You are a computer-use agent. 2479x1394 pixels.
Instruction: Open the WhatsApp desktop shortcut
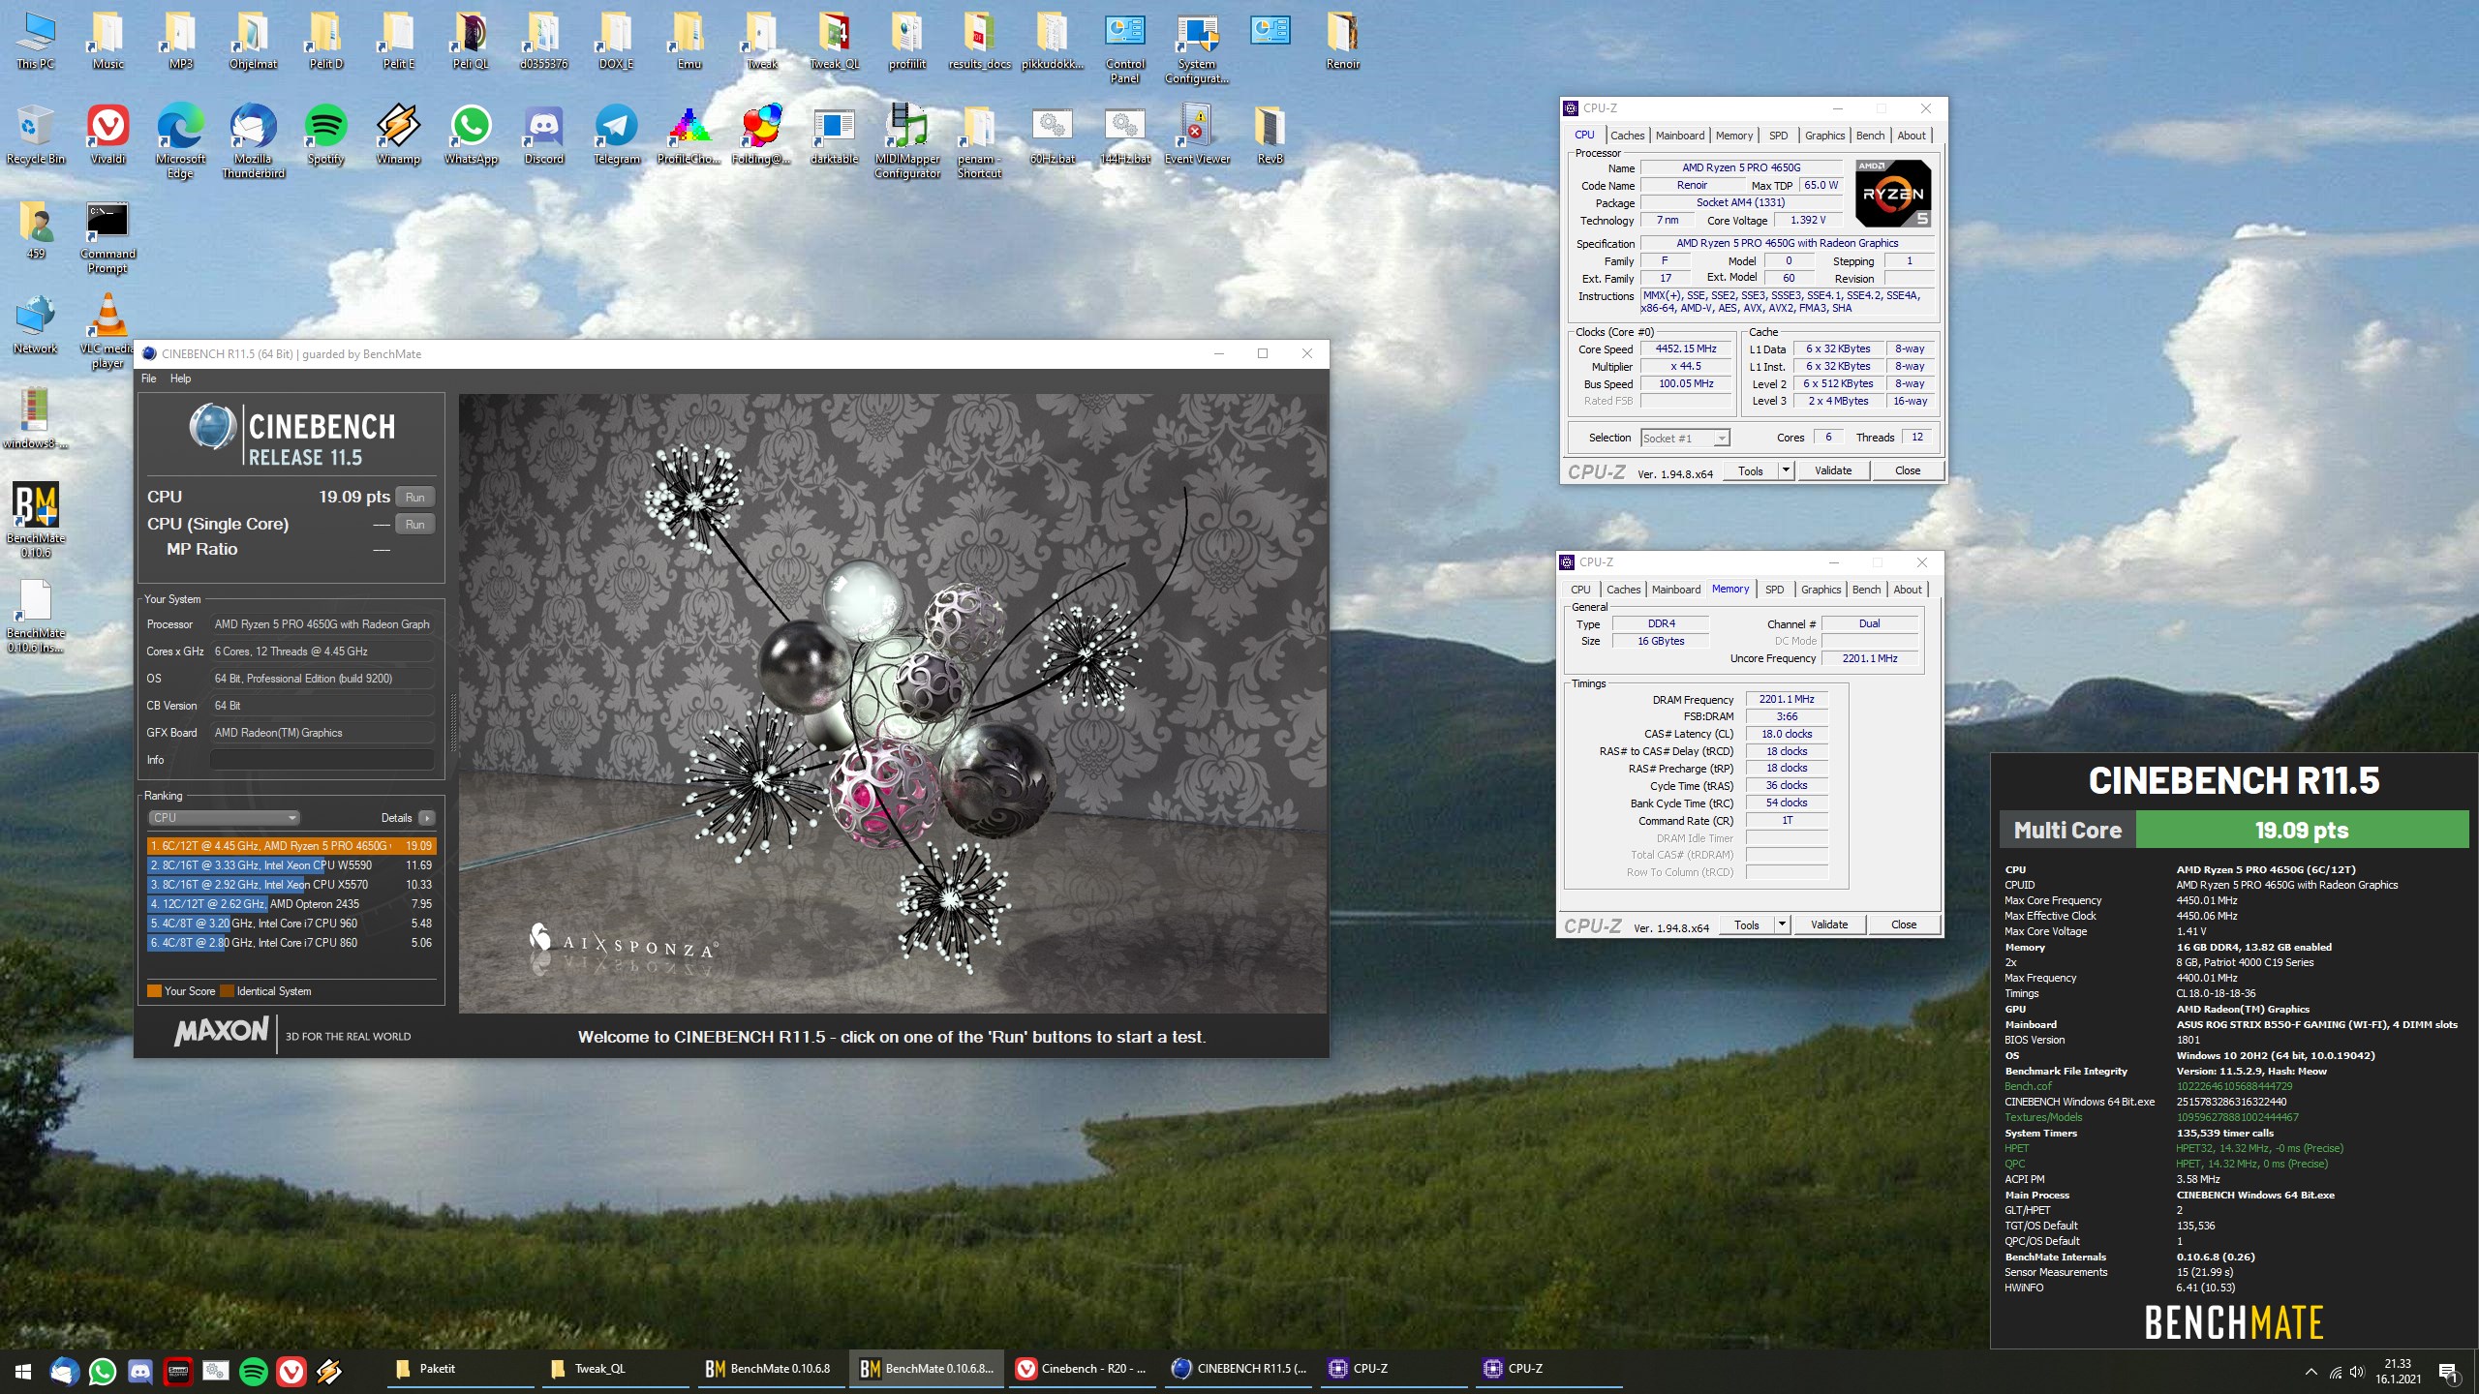471,135
